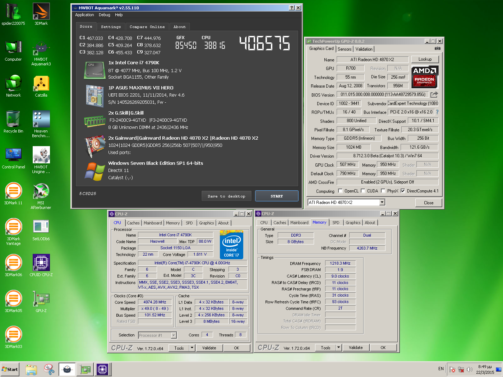Switch to the Sensors tab in GPU-Z
The width and height of the screenshot is (503, 377).
click(x=345, y=49)
